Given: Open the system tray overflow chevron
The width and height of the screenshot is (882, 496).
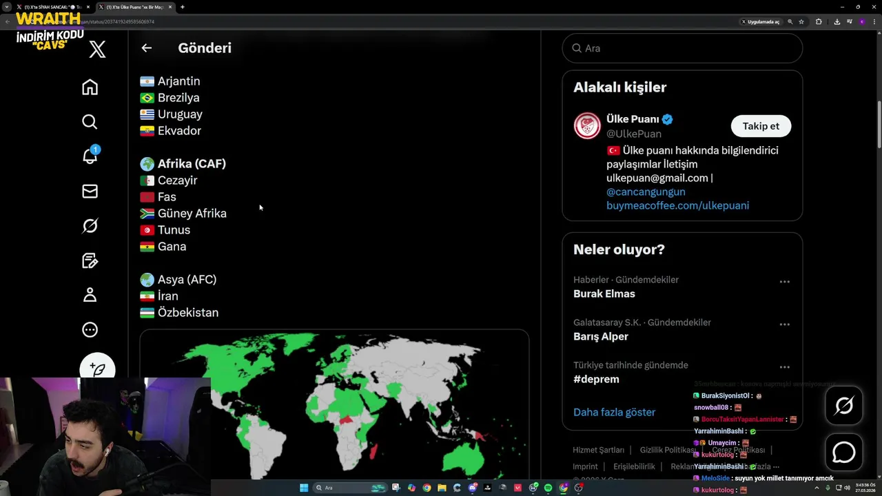Looking at the screenshot, I should click(817, 488).
